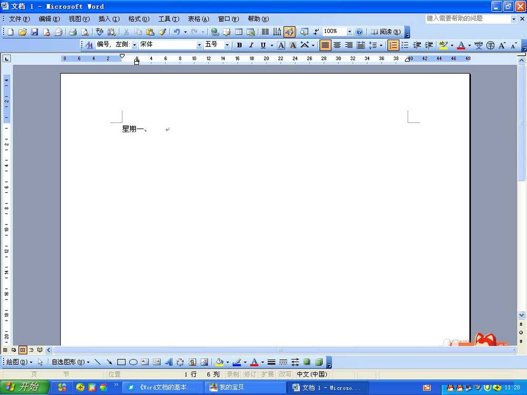Apply the red font color swatch
The image size is (527, 395).
click(x=461, y=45)
